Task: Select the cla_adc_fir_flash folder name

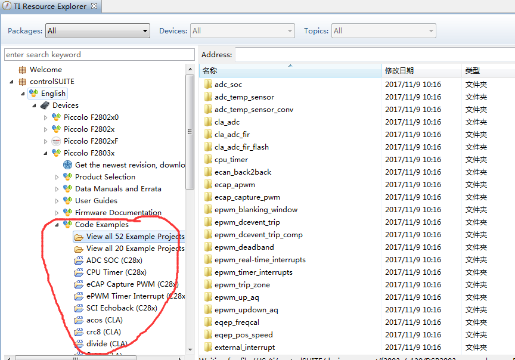Action: [x=241, y=147]
